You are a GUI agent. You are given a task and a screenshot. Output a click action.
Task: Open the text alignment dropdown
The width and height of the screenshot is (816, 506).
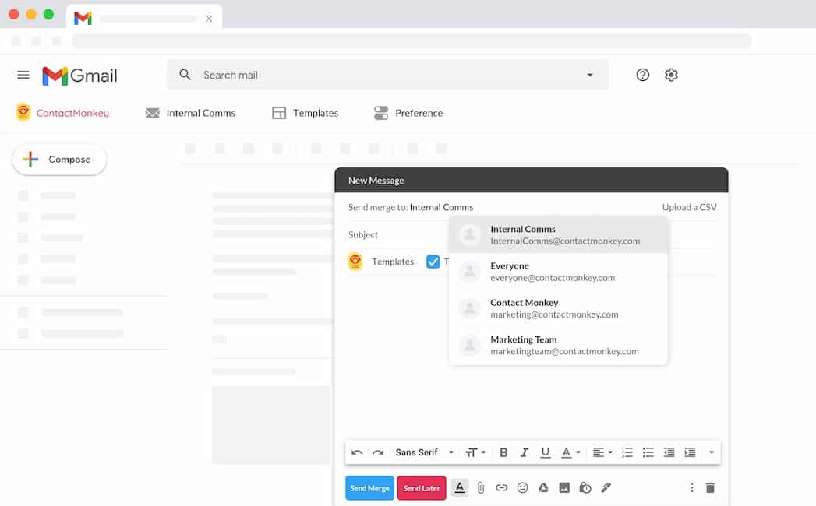[x=602, y=452]
